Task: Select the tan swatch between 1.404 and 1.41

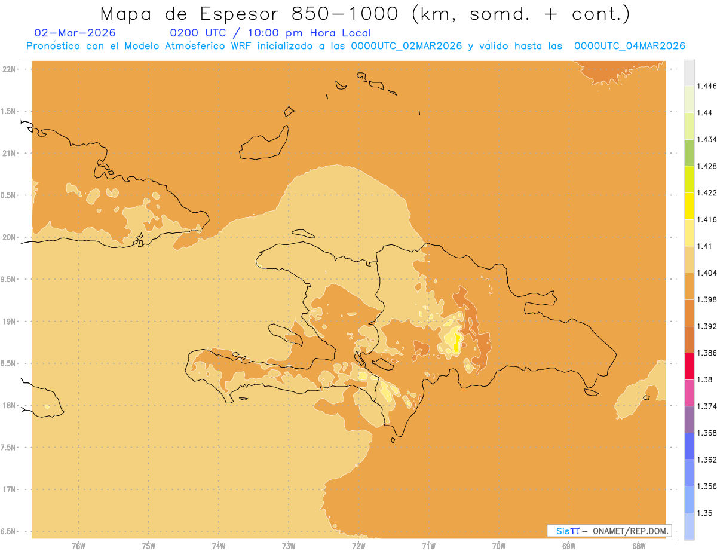Action: click(689, 259)
